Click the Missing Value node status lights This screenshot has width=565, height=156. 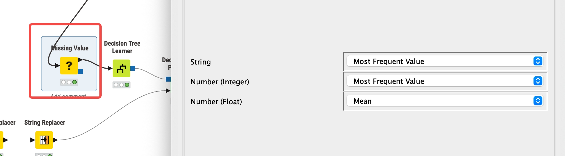[x=69, y=82]
